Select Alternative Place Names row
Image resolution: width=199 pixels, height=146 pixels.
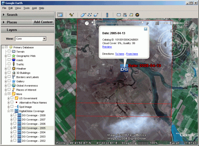33,103
